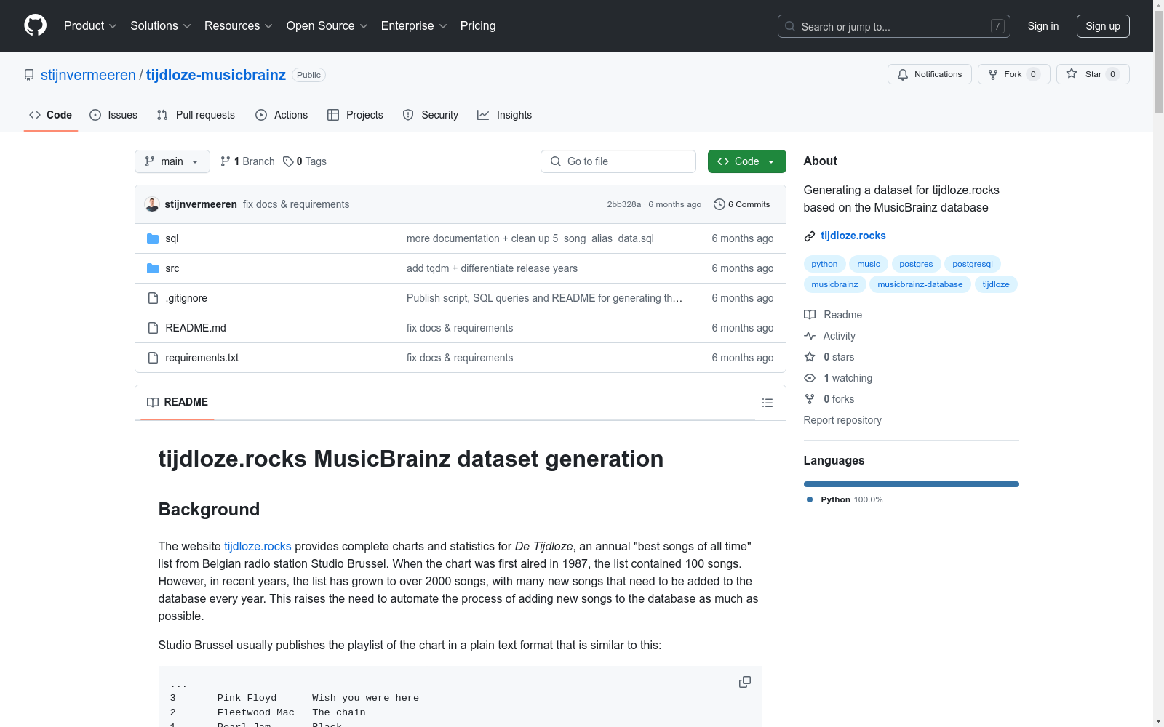
Task: Open the Pricing page link
Action: point(478,26)
